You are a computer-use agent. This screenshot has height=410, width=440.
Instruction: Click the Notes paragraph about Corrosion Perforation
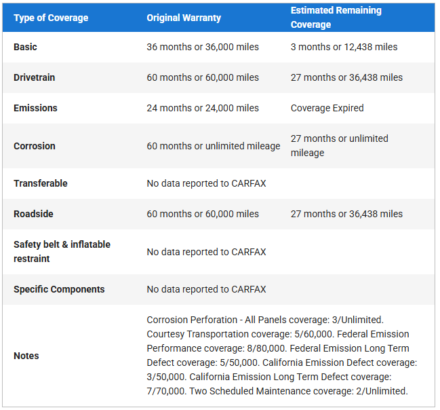[x=281, y=355]
